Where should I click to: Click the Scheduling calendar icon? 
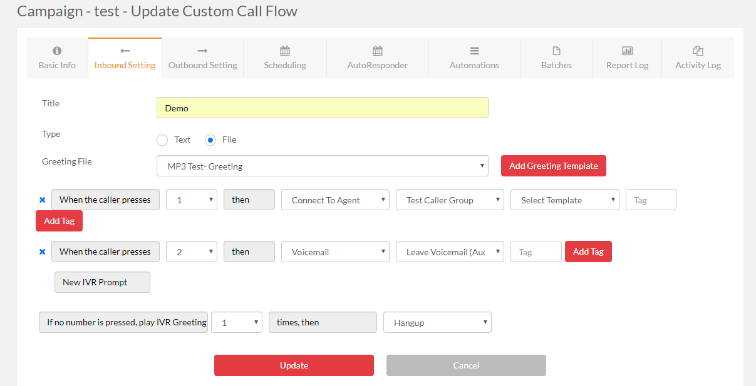point(285,51)
